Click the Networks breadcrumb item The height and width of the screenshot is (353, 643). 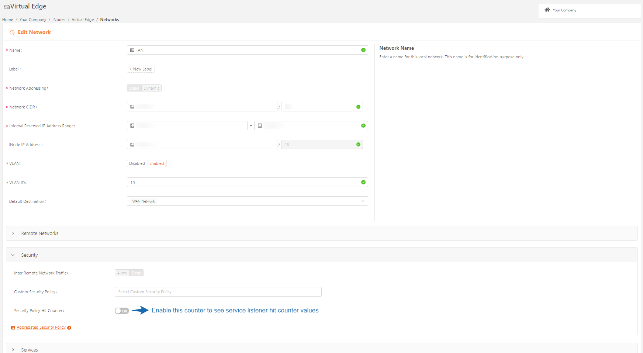click(110, 20)
